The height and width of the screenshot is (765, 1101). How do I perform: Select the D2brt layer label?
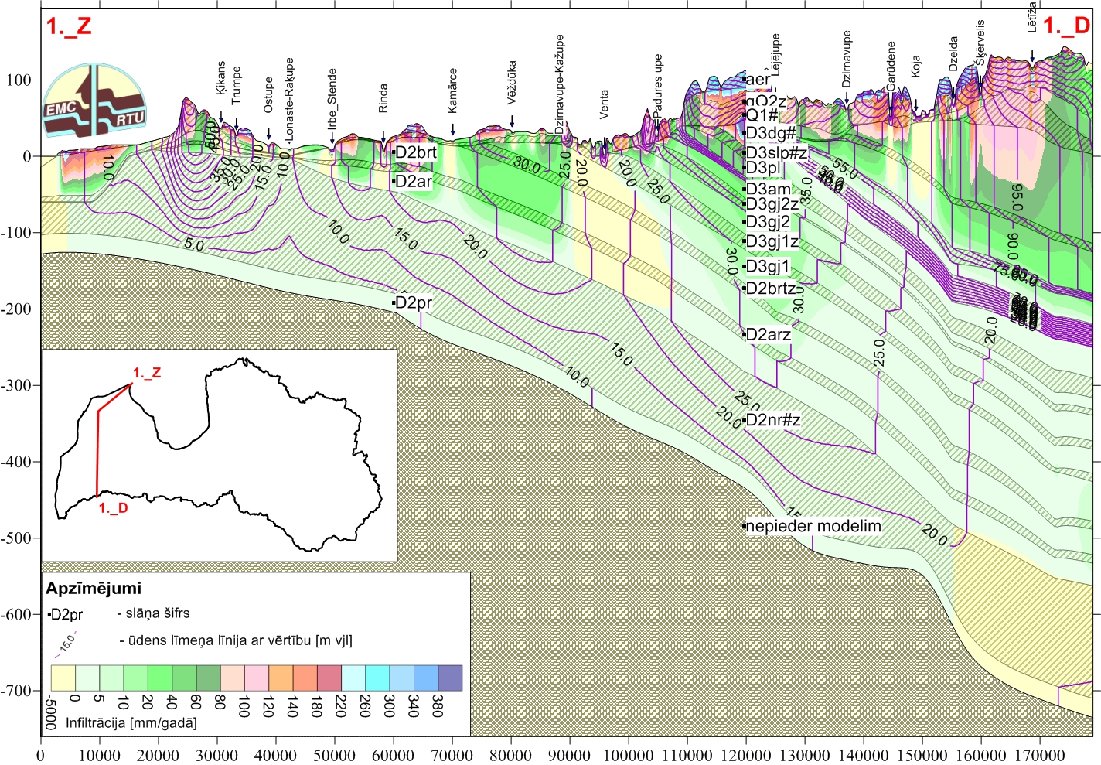[415, 152]
